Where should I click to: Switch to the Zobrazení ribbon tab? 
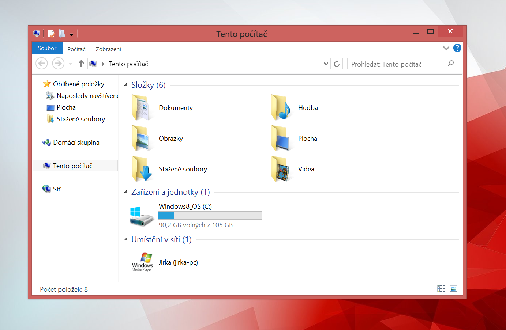[108, 48]
